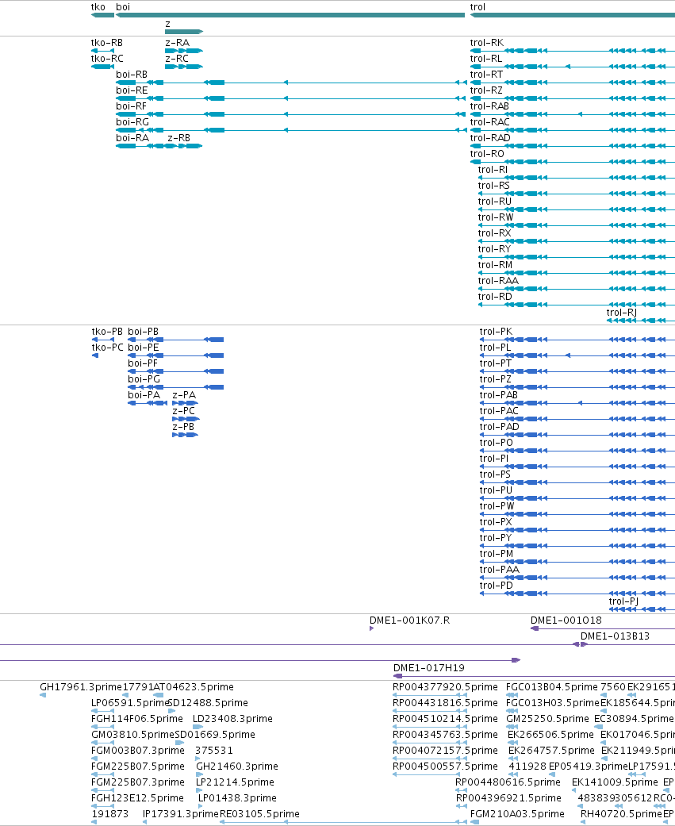Select transcript z-RC

click(176, 59)
